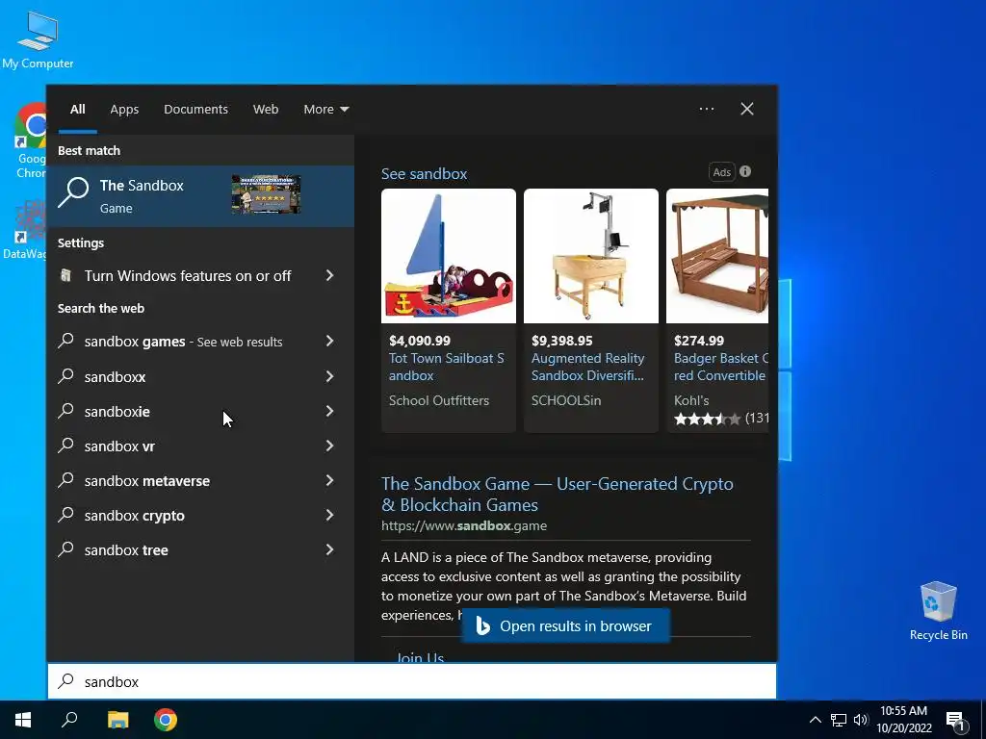Click the taskbar clock showing 10:55 AM
This screenshot has width=986, height=739.
[903, 720]
